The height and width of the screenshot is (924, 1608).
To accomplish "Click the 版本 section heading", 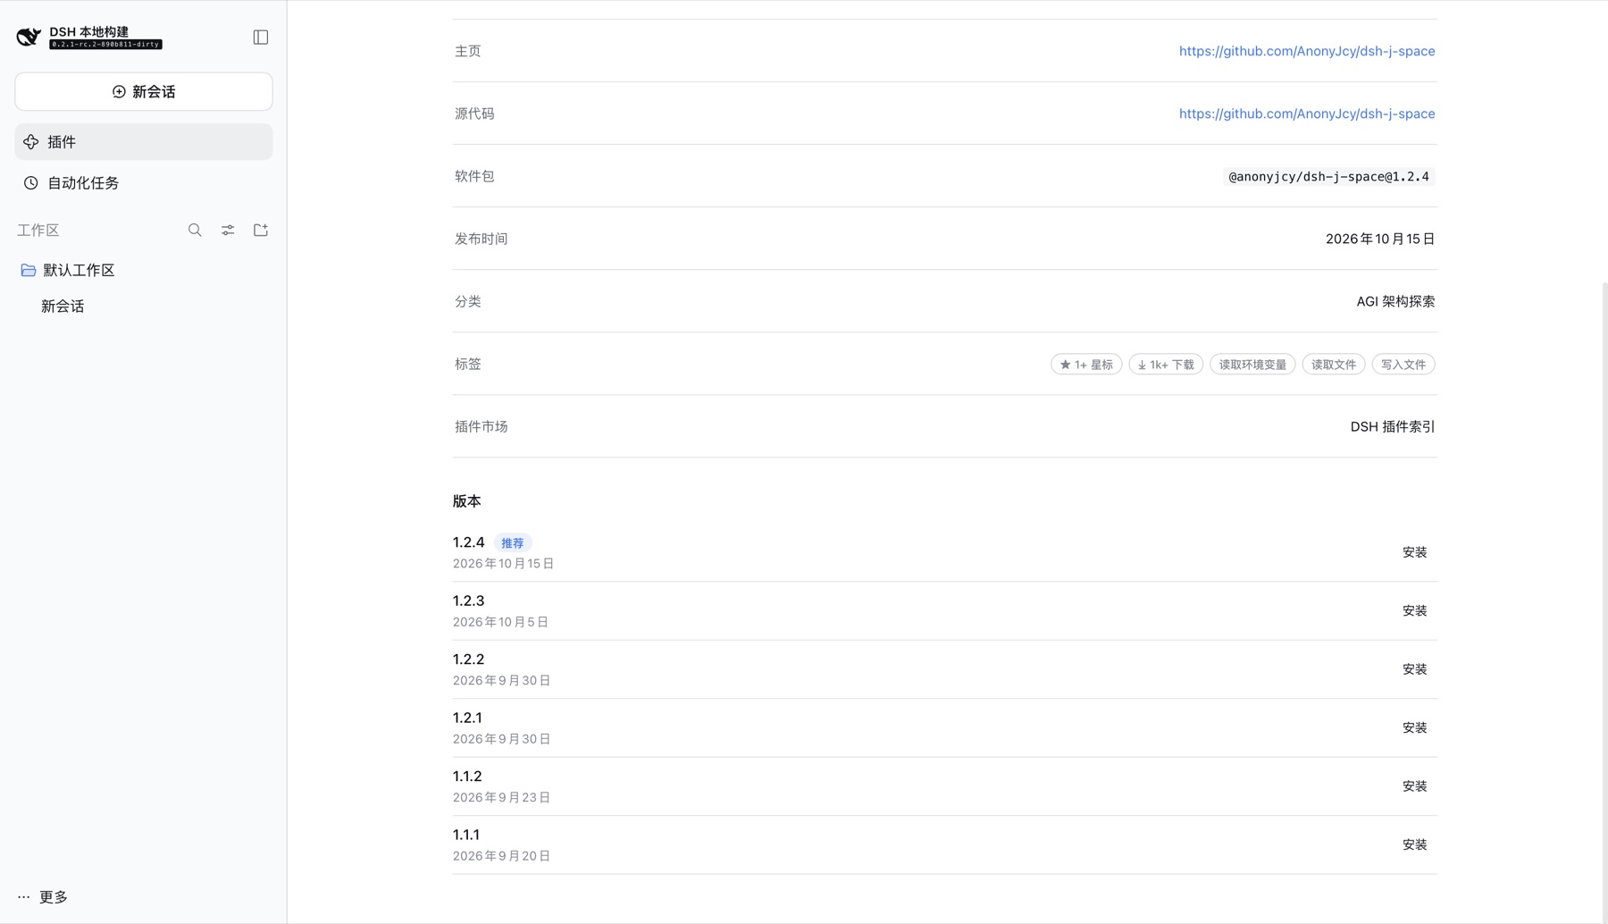I will 466,501.
